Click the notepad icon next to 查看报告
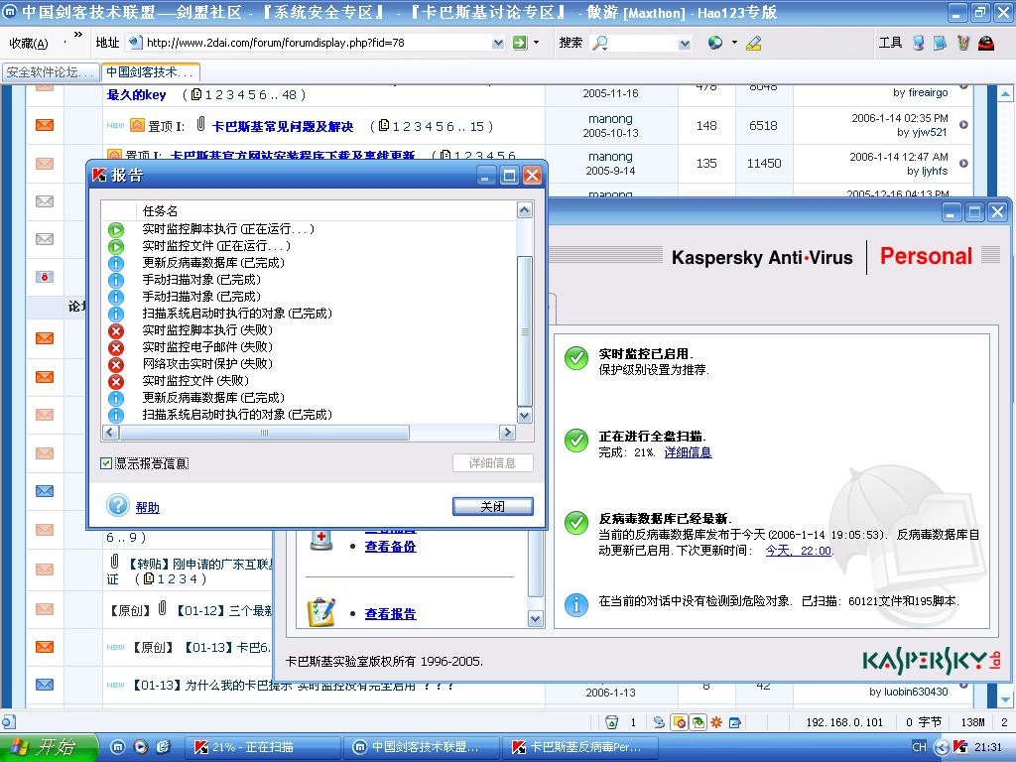 (x=321, y=612)
